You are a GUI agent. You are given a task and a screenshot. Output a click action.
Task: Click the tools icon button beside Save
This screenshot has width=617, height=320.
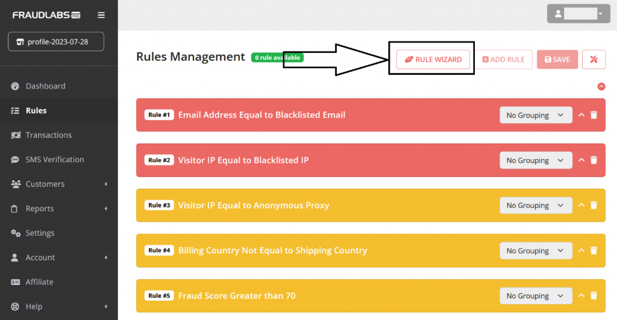pos(594,60)
